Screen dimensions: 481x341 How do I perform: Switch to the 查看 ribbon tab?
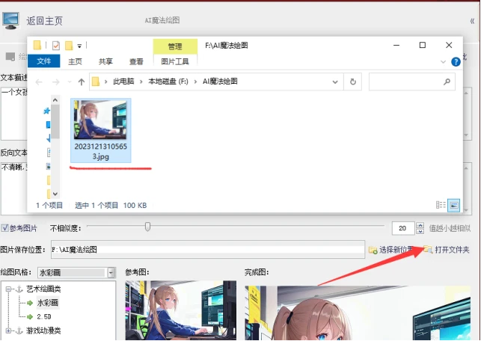pyautogui.click(x=136, y=61)
